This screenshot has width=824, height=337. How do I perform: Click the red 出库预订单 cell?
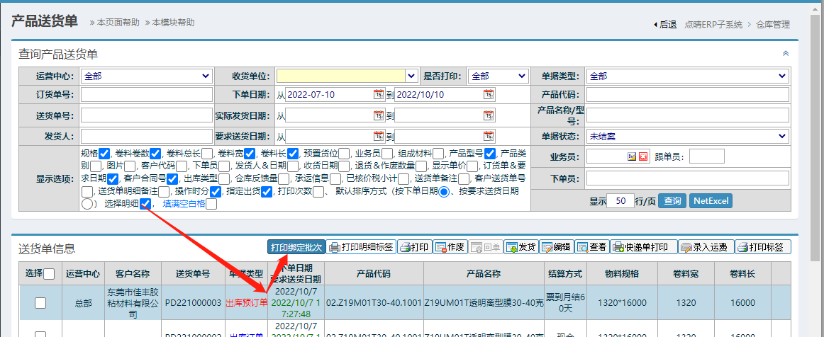(247, 302)
